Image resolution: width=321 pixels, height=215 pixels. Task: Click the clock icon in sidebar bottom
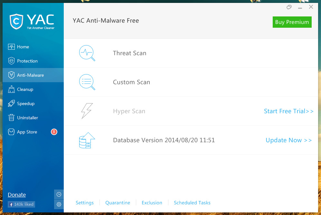point(59,194)
